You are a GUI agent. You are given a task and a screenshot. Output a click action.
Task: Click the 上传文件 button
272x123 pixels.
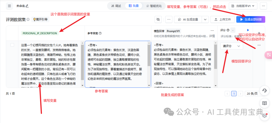point(223,19)
